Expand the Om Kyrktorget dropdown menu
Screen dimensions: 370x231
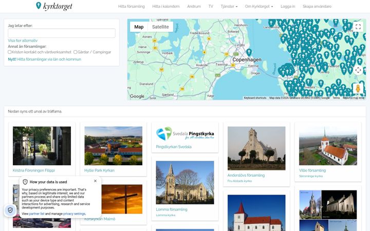tap(259, 6)
